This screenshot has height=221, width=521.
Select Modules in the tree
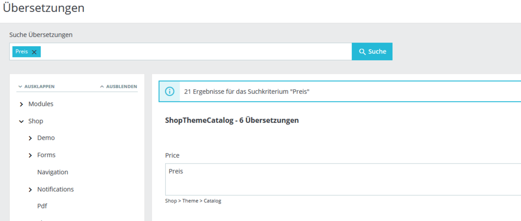41,104
